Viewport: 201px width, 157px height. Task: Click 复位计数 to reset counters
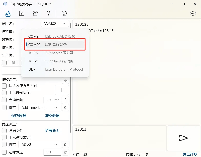190,154
